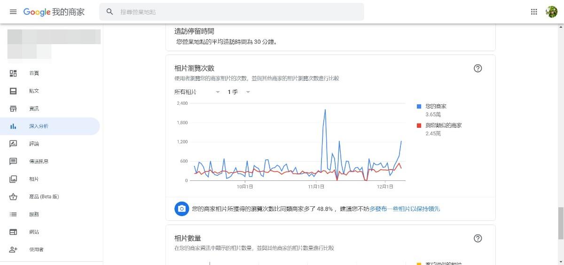Image resolution: width=564 pixels, height=265 pixels.
Task: Click help icon for 相片數量
Action: click(x=478, y=239)
